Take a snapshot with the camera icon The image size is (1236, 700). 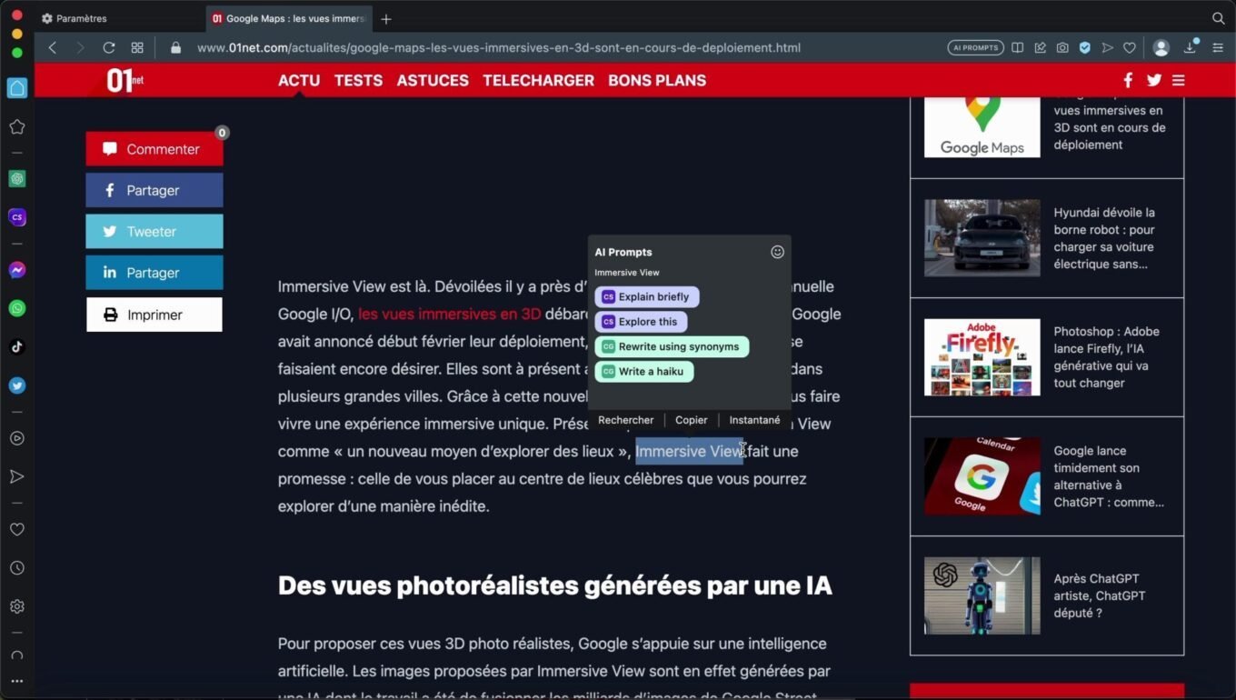pos(1062,47)
